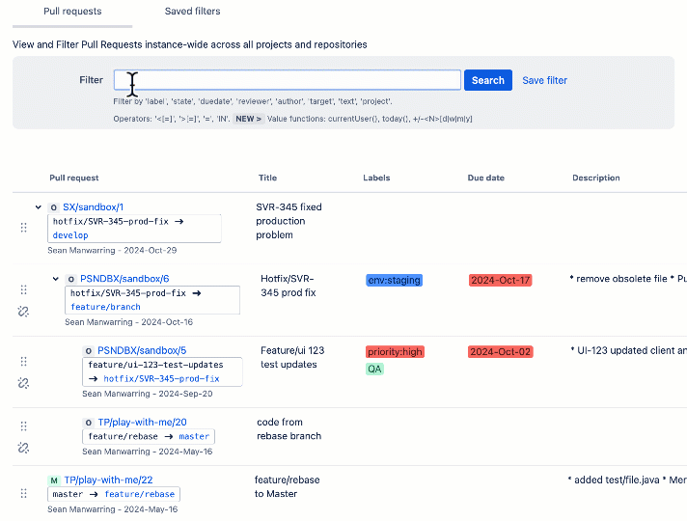
Task: Open the Saved filters tab
Action: (192, 12)
